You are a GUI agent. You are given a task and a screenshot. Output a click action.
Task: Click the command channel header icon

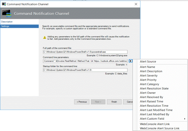pos(6,13)
